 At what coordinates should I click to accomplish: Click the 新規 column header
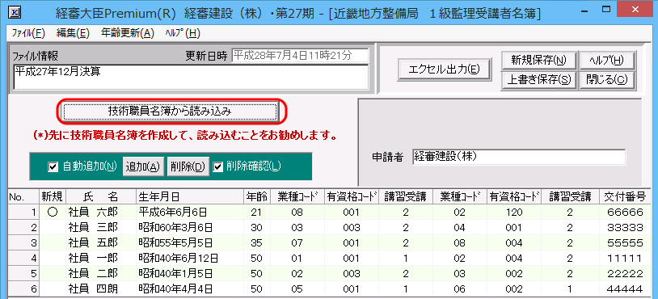[x=52, y=196]
